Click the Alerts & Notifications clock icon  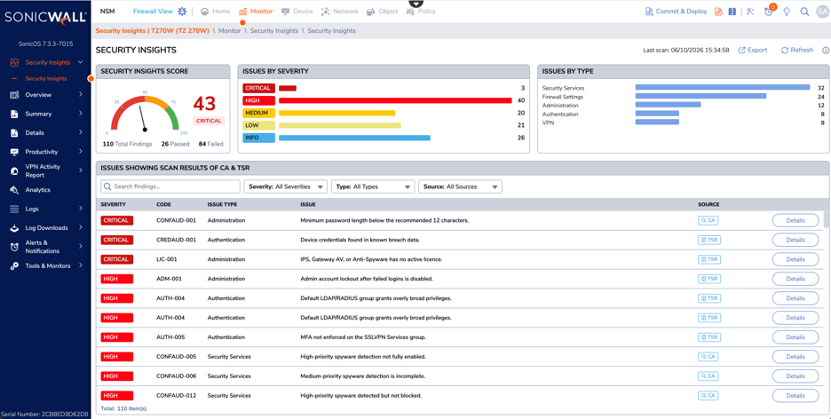(x=14, y=247)
